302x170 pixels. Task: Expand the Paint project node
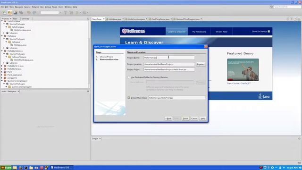[2, 72]
